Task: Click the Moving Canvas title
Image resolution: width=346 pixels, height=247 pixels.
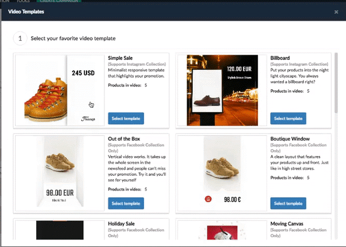Action: pos(287,223)
